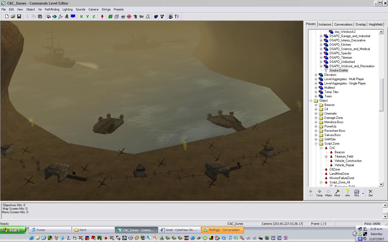Open the Xtra dropdown arrow
388x242 pixels.
click(363, 193)
